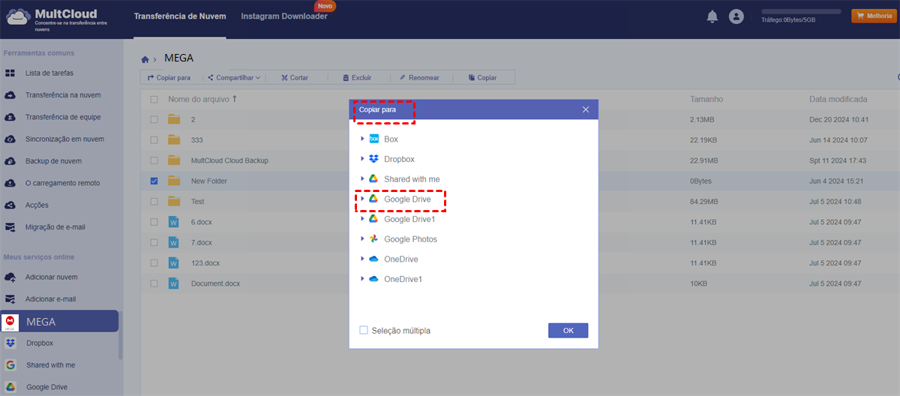This screenshot has height=396, width=900.
Task: Click the O carregamento remoto icon
Action: coord(10,183)
